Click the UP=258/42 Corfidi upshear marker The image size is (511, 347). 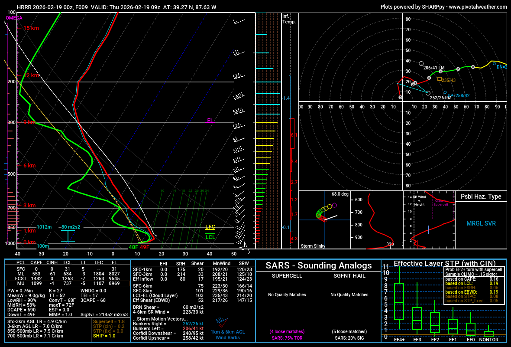[445, 92]
